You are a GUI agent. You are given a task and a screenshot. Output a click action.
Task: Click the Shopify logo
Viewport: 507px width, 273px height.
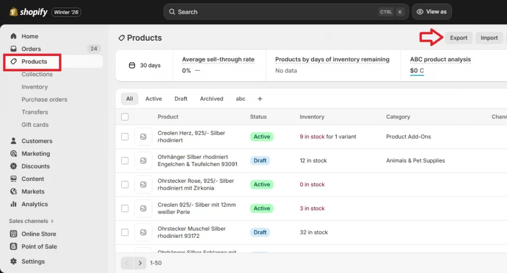point(28,12)
